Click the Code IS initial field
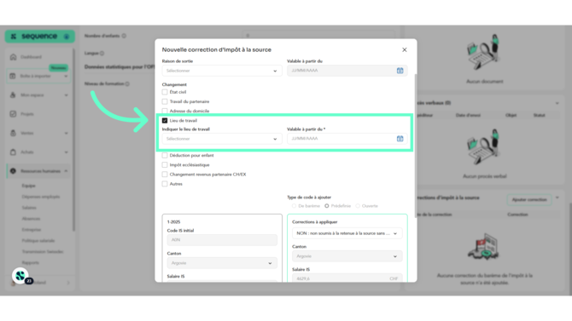Image resolution: width=572 pixels, height=321 pixels. (222, 240)
